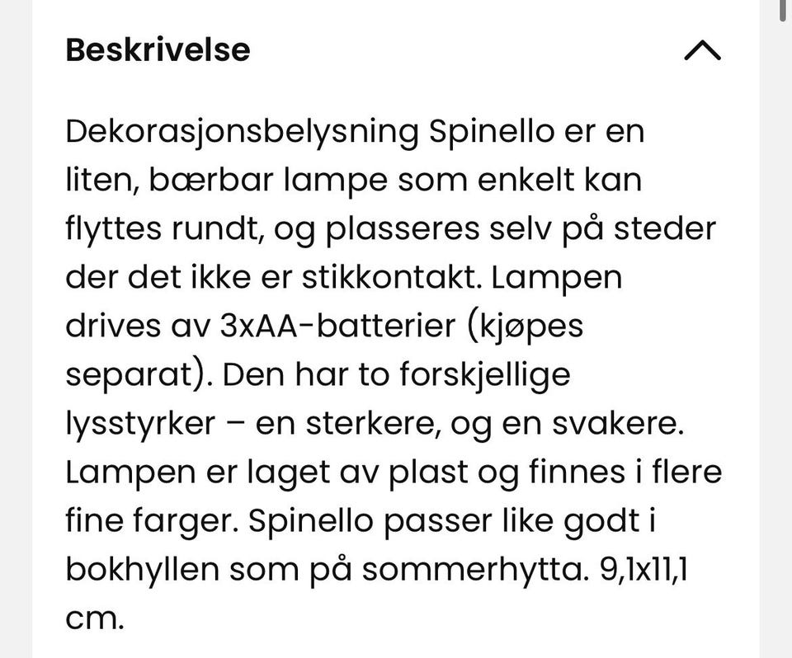Click the word 'forskjellige' in the description
The image size is (792, 658).
click(x=485, y=376)
